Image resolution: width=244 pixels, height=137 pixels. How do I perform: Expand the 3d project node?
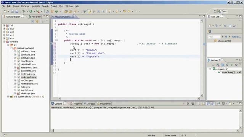[4, 25]
